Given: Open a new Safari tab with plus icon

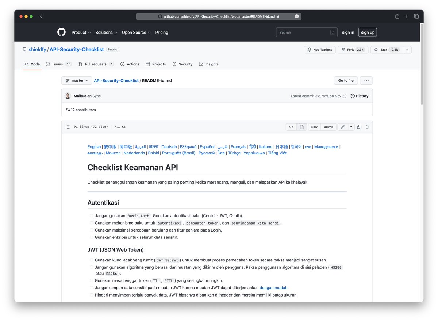Looking at the screenshot, I should (407, 16).
